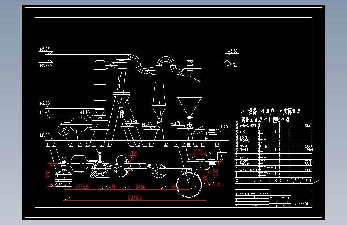Select callout number 13 under the ground line
Viewport: 347px width, 225px height.
166,145
